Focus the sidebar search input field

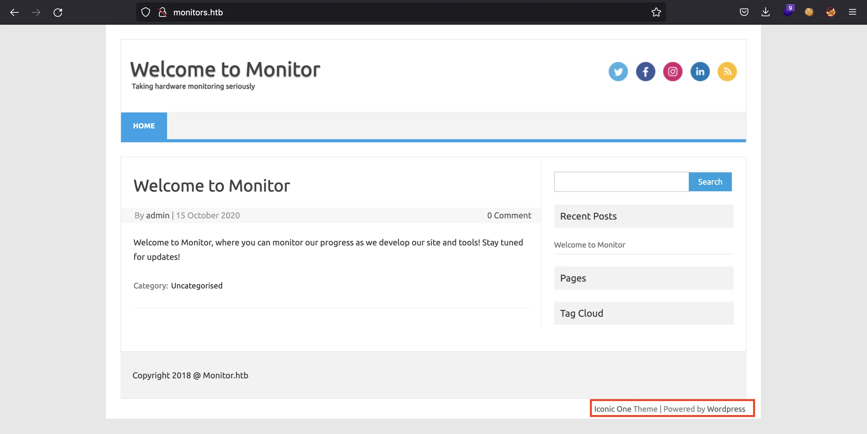[x=621, y=182]
